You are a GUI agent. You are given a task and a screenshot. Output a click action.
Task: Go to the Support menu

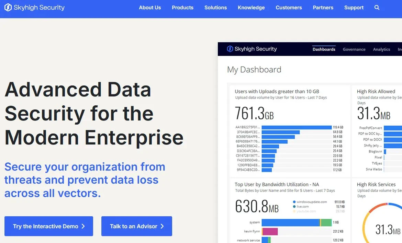pyautogui.click(x=354, y=8)
